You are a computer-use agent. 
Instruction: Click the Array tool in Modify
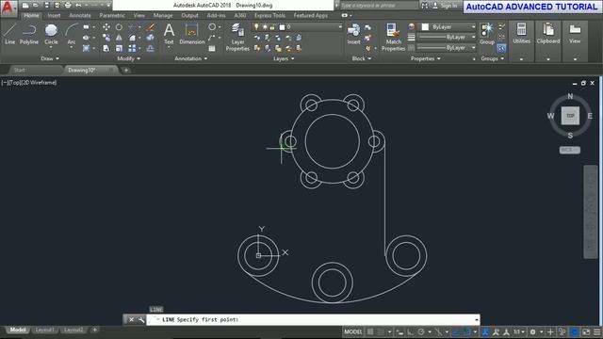(x=132, y=48)
